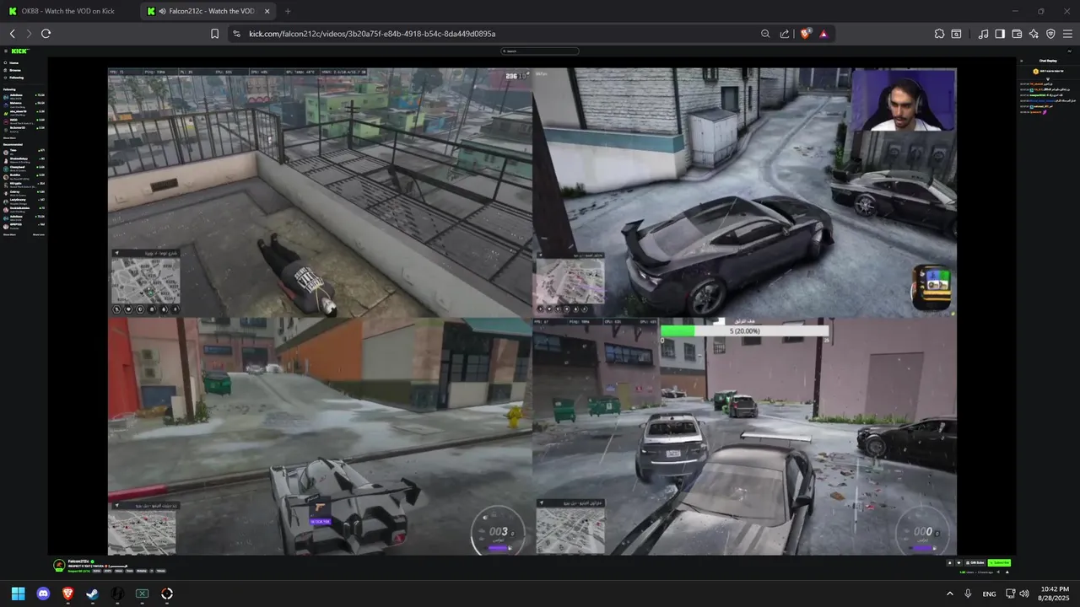Viewport: 1080px width, 607px height.
Task: Open Brave browser from taskbar
Action: click(67, 594)
